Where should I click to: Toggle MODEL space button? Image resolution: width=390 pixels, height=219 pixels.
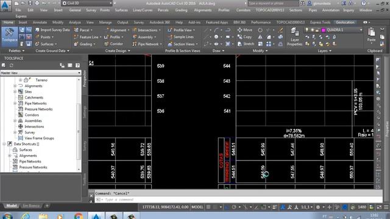tap(197, 207)
